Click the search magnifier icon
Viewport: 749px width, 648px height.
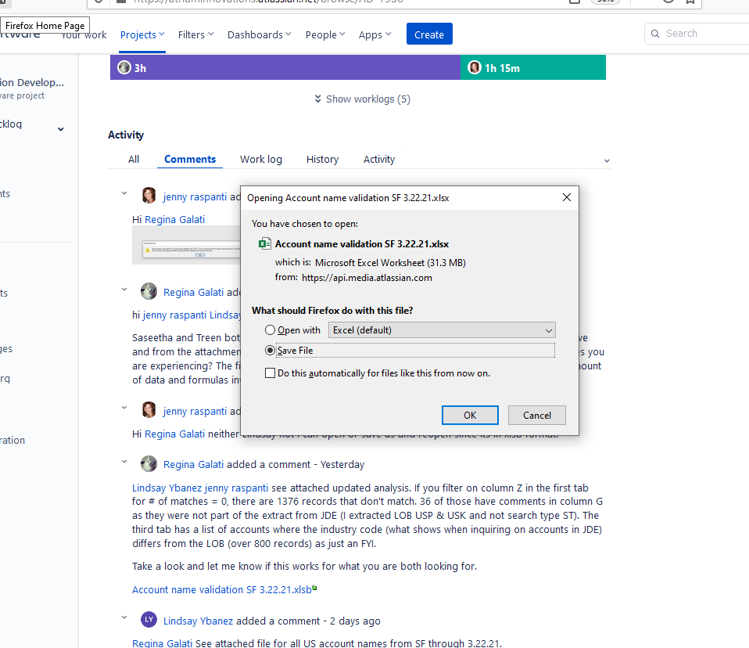655,34
